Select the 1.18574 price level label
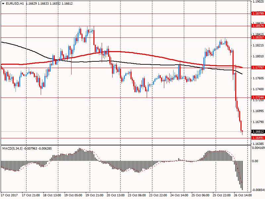265x199 pixels. (x=258, y=26)
